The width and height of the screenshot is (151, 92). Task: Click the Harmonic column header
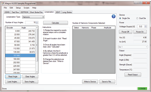(85, 28)
